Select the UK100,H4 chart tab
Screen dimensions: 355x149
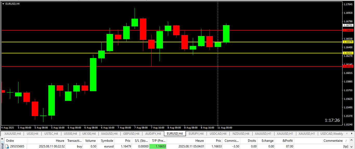click(x=89, y=134)
